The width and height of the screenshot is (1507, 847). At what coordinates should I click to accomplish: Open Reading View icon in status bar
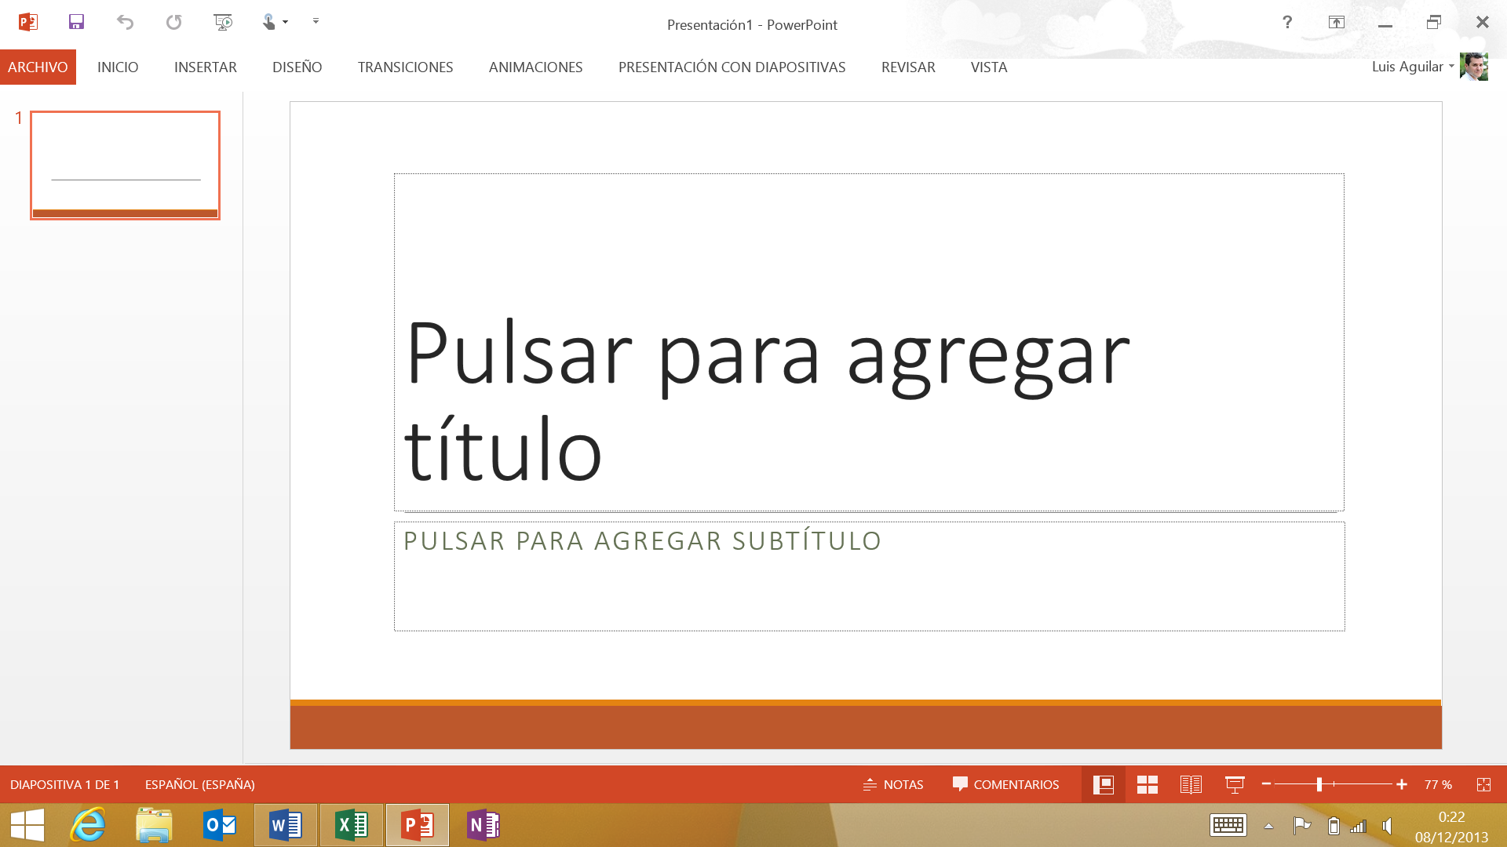[x=1191, y=784]
